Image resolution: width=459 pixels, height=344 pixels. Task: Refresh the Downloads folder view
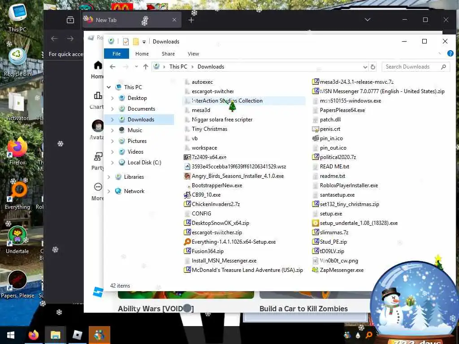pos(372,67)
